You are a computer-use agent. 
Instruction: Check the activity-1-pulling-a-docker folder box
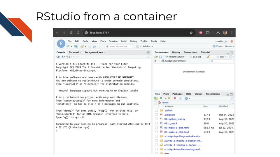[x=156, y=136]
